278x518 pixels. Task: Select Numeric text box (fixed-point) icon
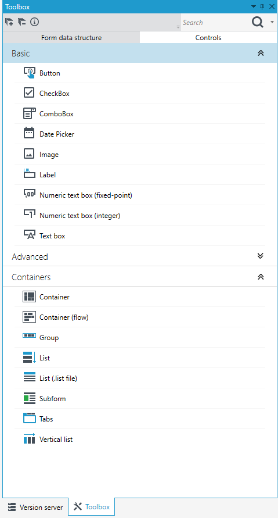tap(30, 195)
